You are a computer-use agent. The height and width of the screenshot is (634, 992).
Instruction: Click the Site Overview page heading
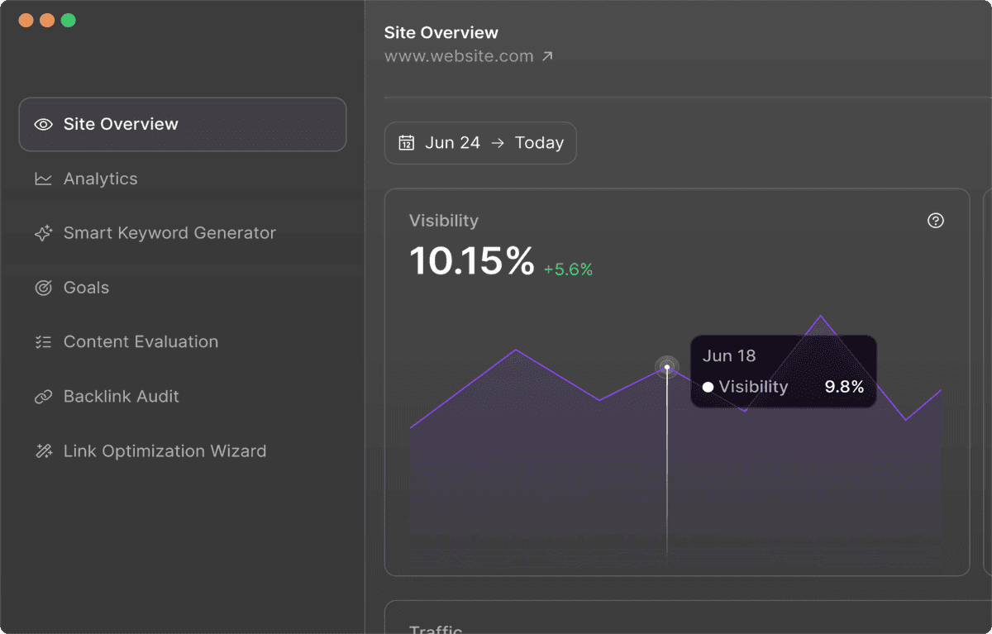pyautogui.click(x=441, y=33)
